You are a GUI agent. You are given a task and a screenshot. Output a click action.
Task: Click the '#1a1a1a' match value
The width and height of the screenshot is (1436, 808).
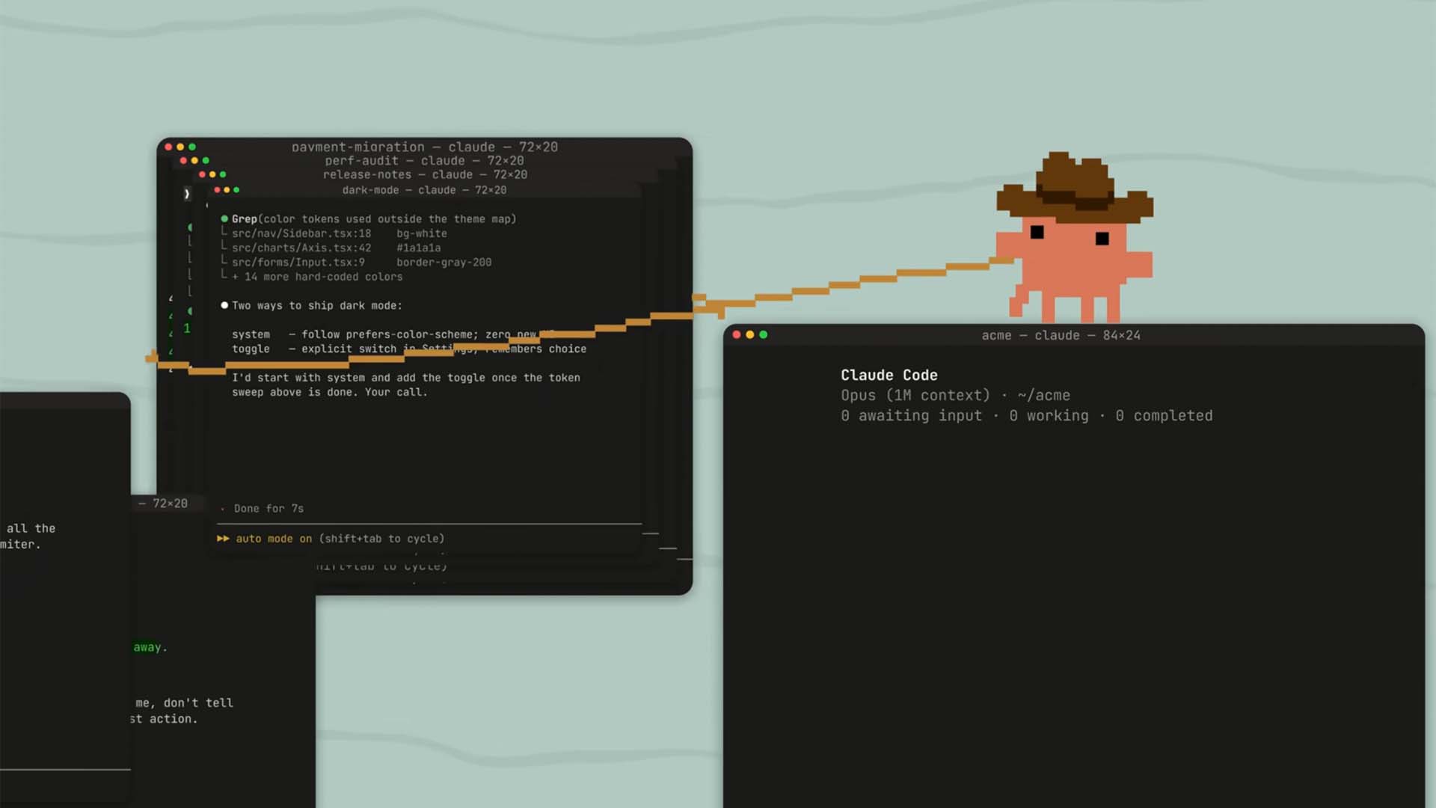(419, 248)
